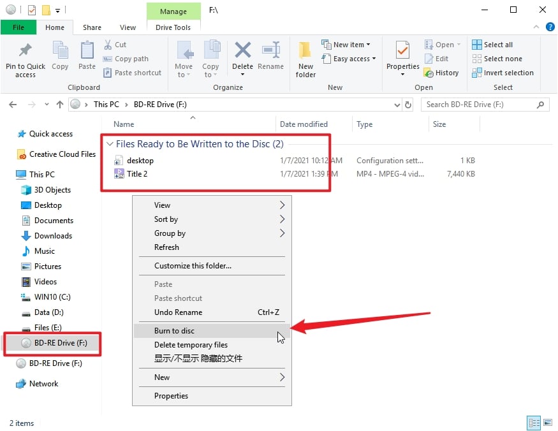This screenshot has width=558, height=431.
Task: Click the Delete icon in the ribbon
Action: pyautogui.click(x=242, y=56)
